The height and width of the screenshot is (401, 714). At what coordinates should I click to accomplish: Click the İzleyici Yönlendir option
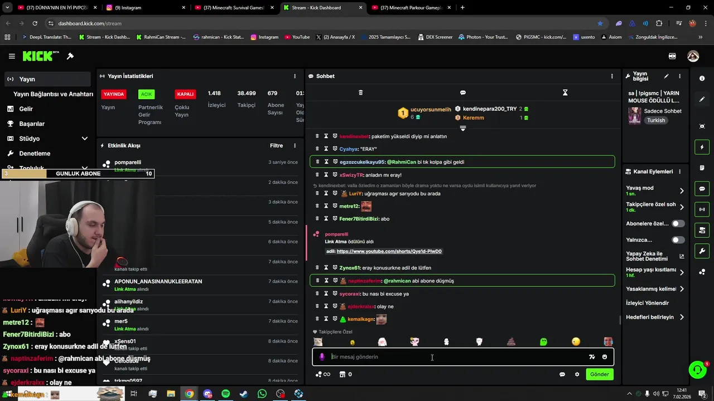coord(648,303)
